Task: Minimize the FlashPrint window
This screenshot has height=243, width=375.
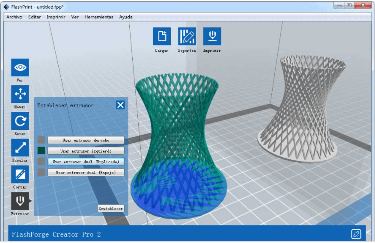Action: pos(339,6)
